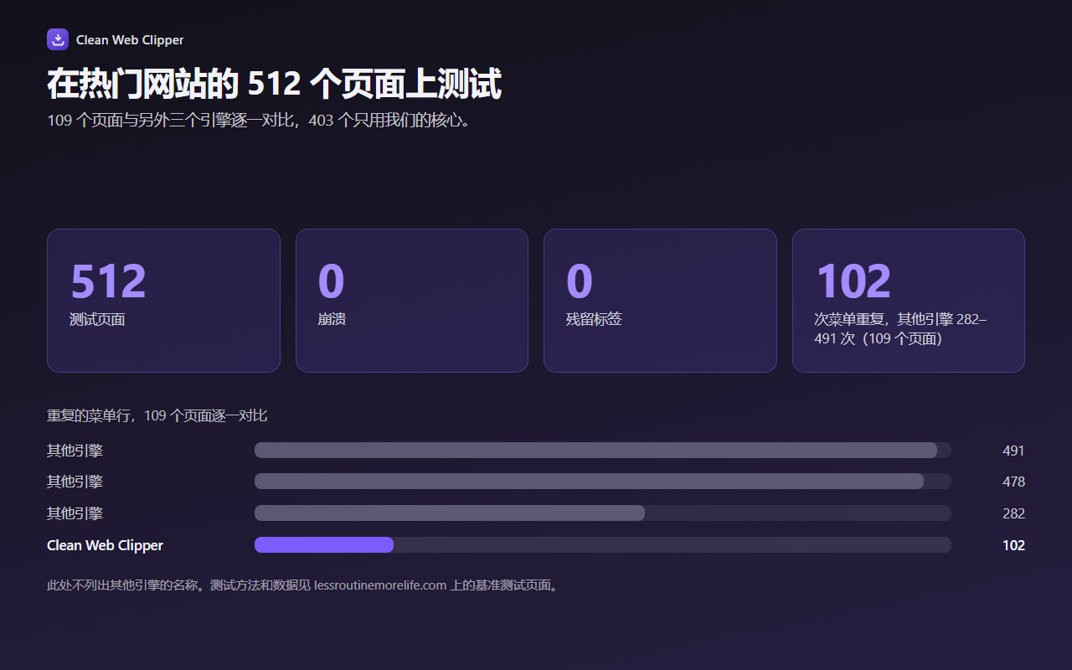Click the headline 在热门网站的 512 个页面上测试
The image size is (1072, 670).
click(x=274, y=85)
